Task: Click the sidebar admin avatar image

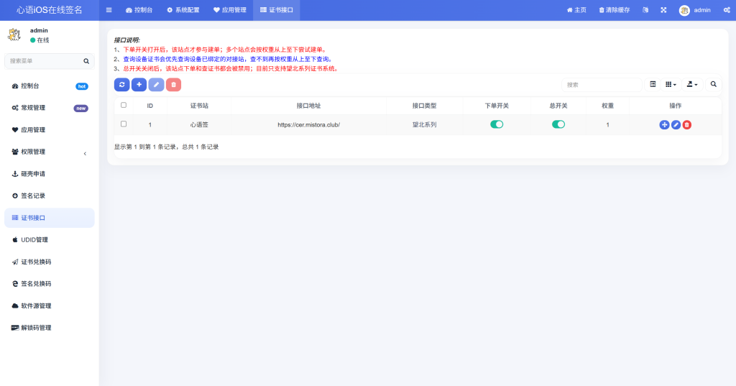Action: point(14,35)
